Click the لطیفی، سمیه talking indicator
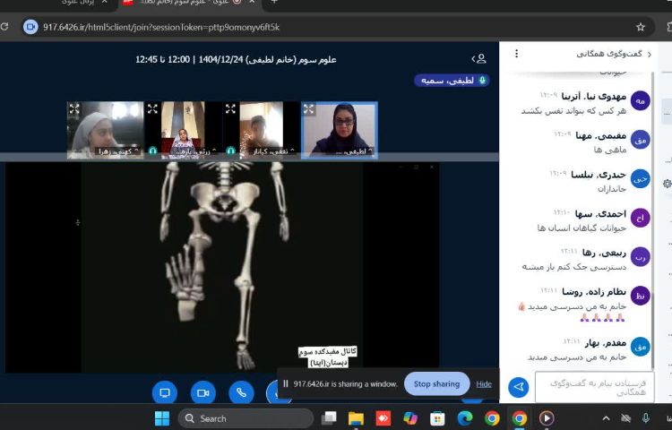 click(452, 80)
